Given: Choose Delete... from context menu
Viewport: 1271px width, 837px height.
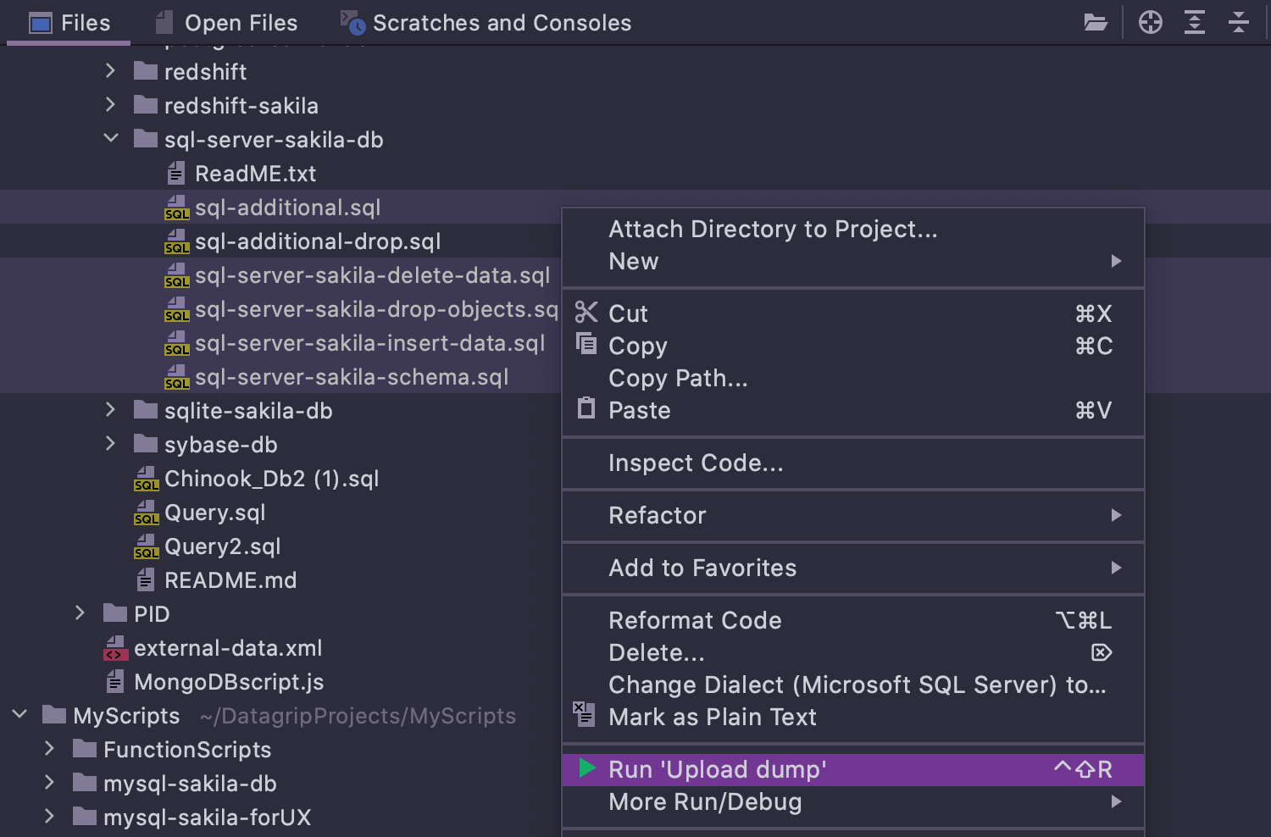Looking at the screenshot, I should tap(853, 652).
